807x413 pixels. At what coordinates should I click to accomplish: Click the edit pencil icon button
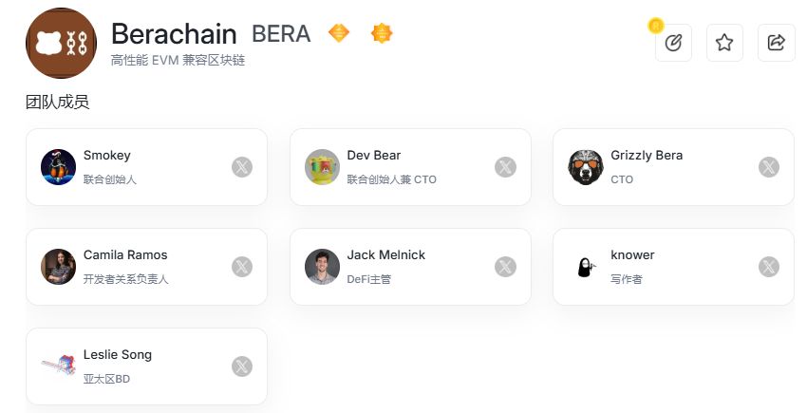(673, 43)
